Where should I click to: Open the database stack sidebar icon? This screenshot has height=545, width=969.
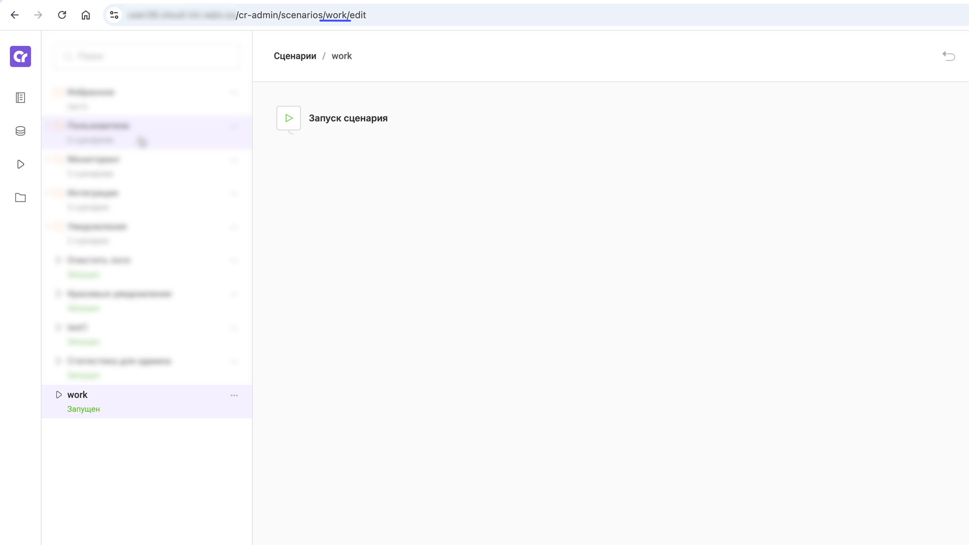[x=20, y=131]
